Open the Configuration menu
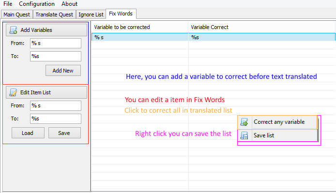336x193 pixels. click(37, 4)
